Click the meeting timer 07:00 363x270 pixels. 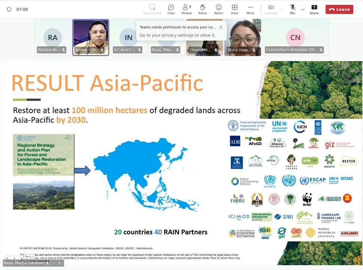22,9
